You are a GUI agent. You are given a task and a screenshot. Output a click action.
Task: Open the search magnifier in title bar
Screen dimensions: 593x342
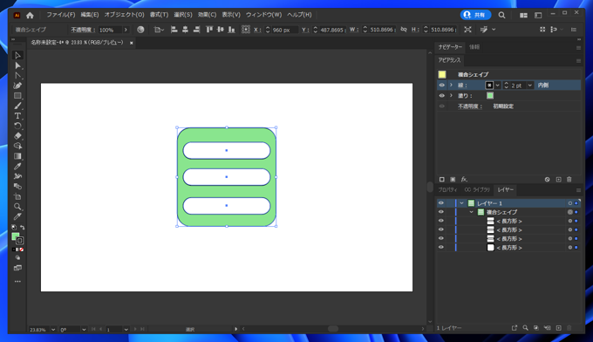[501, 15]
